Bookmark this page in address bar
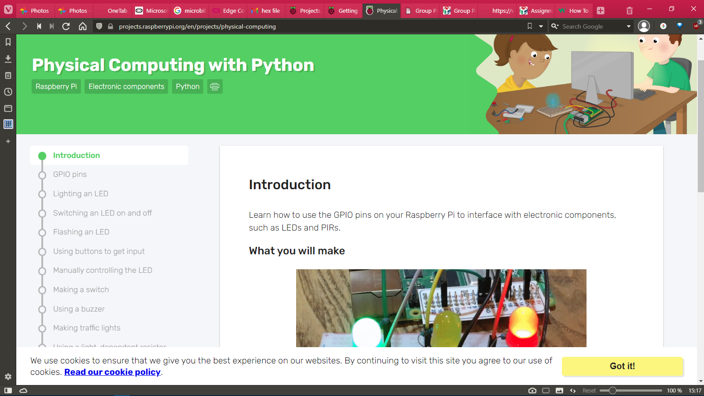This screenshot has height=396, width=704. point(530,26)
